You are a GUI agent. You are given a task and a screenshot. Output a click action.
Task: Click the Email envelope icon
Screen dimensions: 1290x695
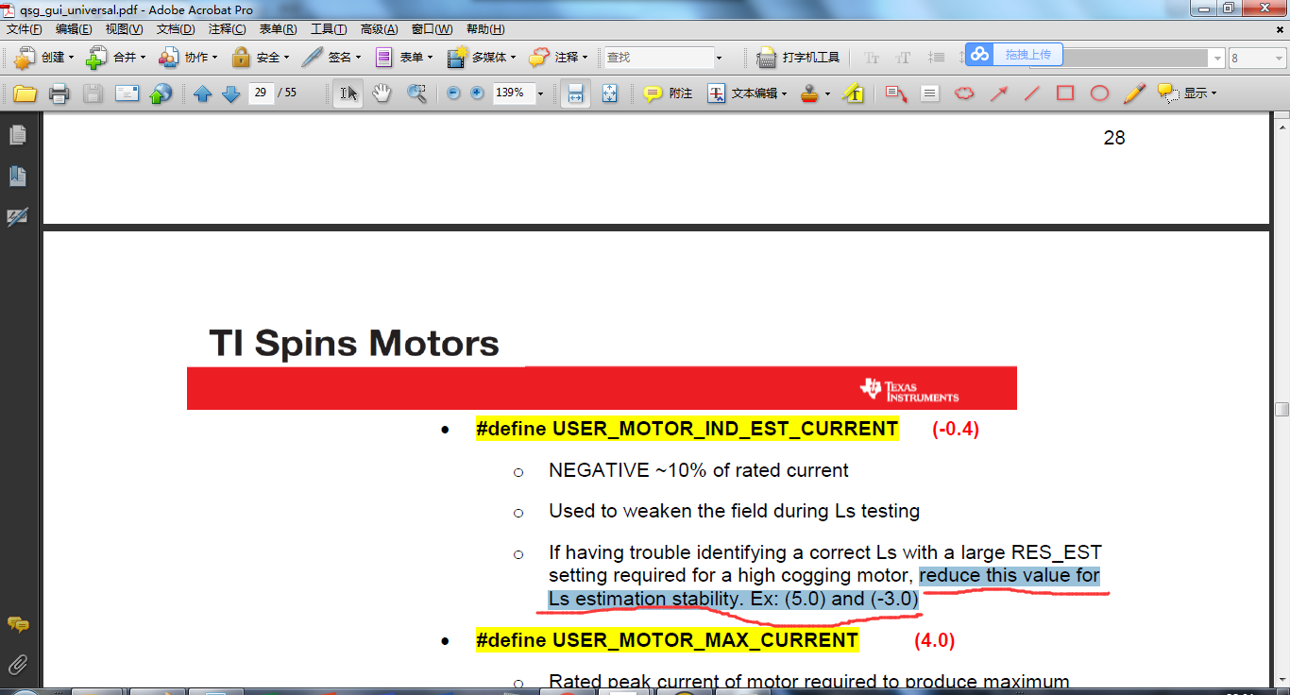click(x=127, y=93)
